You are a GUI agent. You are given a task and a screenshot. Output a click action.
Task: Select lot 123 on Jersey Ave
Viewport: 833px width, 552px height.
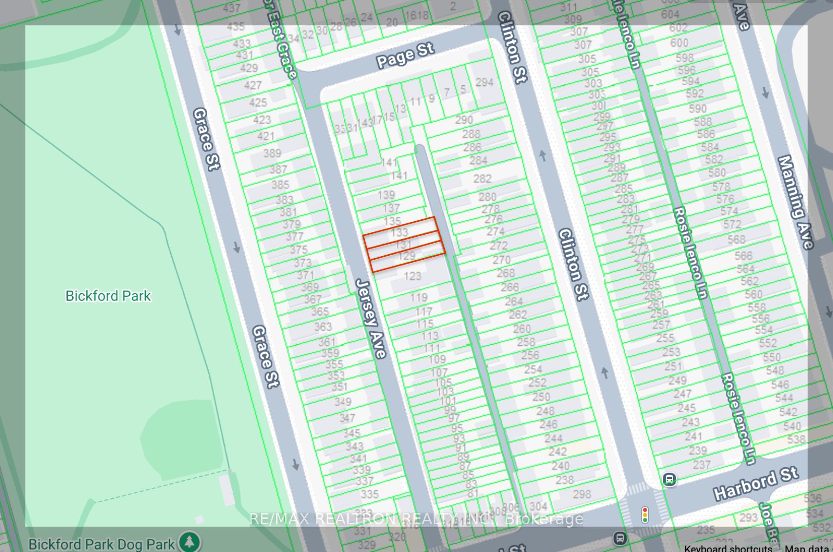[x=413, y=276]
